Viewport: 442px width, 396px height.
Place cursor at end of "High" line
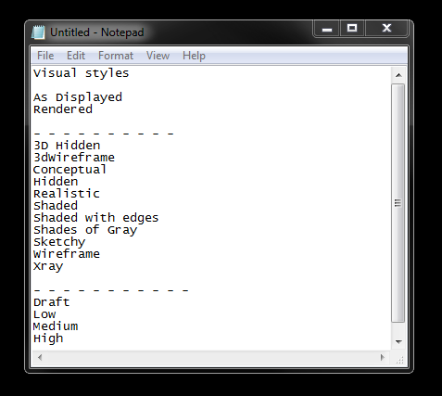(63, 339)
